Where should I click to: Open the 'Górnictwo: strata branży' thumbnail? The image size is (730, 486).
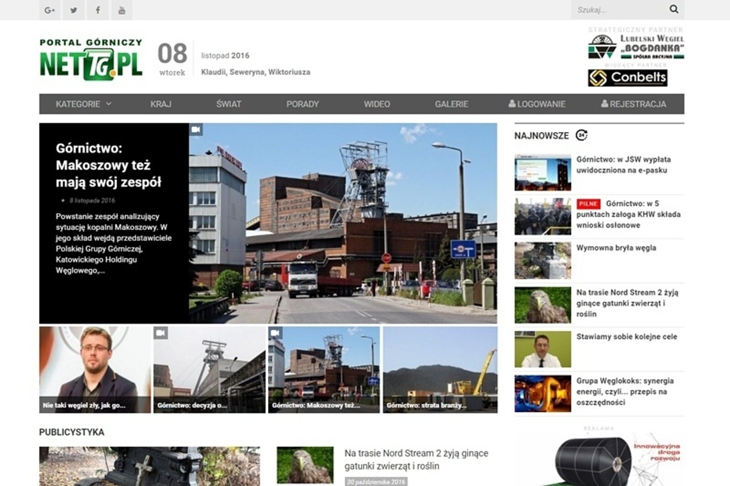pyautogui.click(x=440, y=370)
